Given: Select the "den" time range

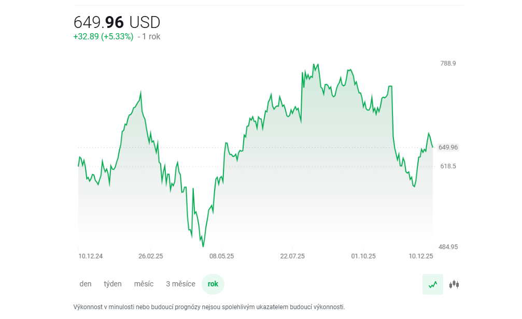Looking at the screenshot, I should coord(86,284).
